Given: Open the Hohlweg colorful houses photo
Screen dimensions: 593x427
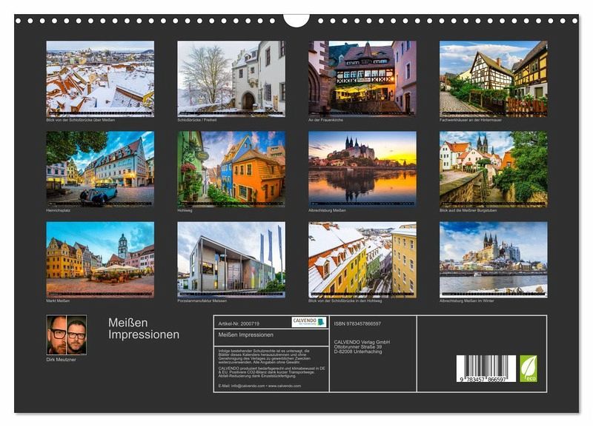Looking at the screenshot, I should [231, 169].
